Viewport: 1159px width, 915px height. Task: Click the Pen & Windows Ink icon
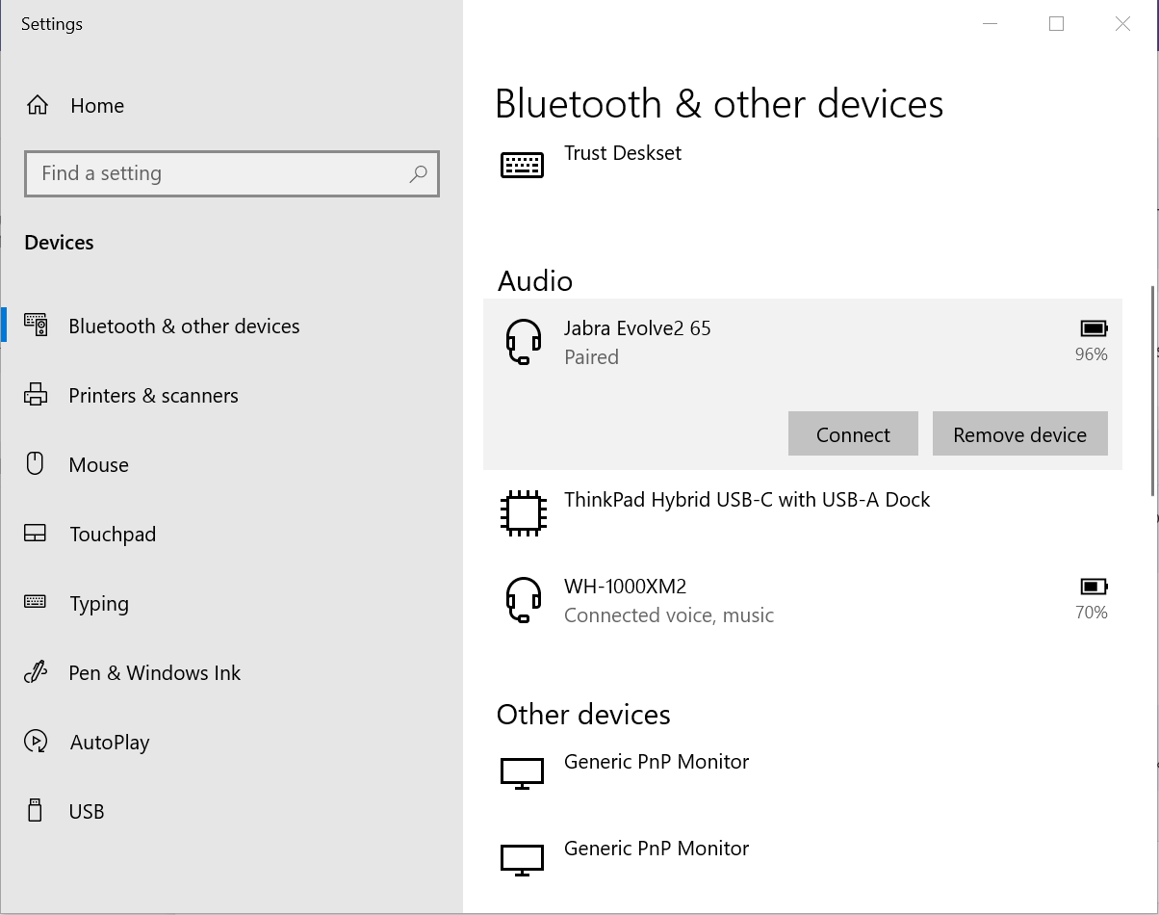pyautogui.click(x=36, y=672)
